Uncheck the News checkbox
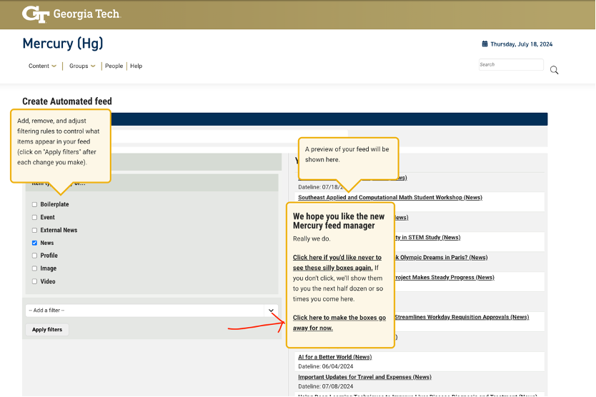 [34, 243]
